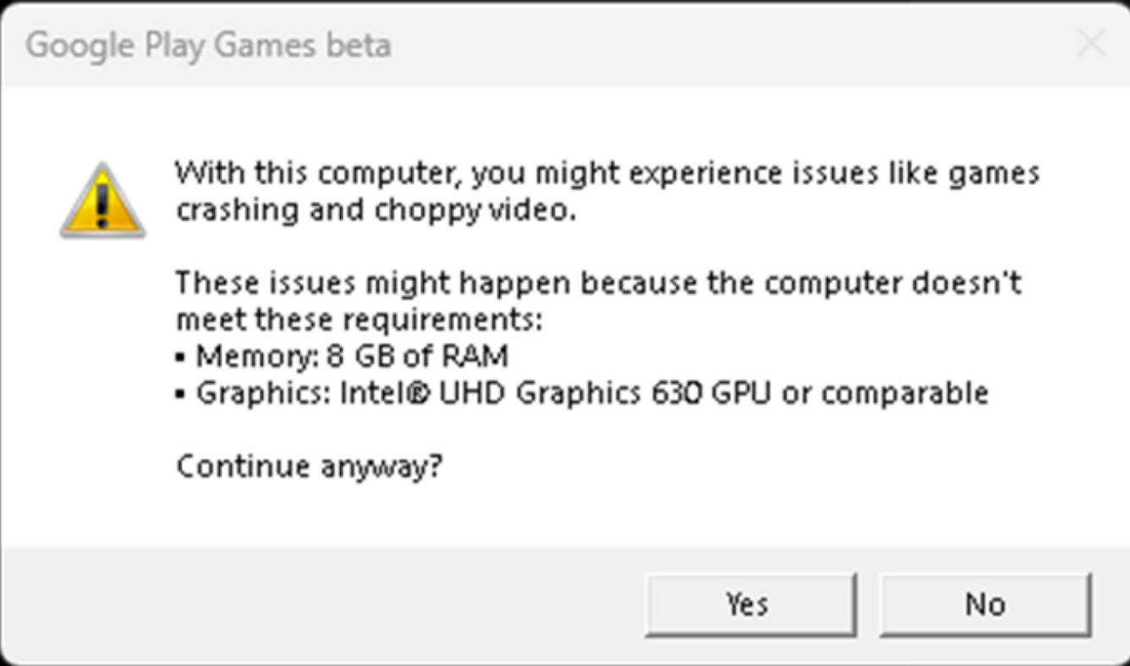
Task: Click between the Yes and No buttons
Action: (x=869, y=603)
